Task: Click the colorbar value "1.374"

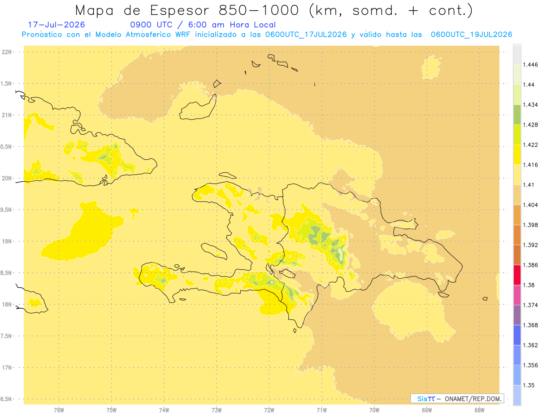Action: tap(530, 305)
